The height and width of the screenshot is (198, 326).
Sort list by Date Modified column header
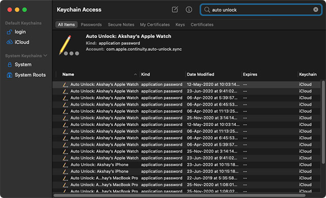[200, 74]
